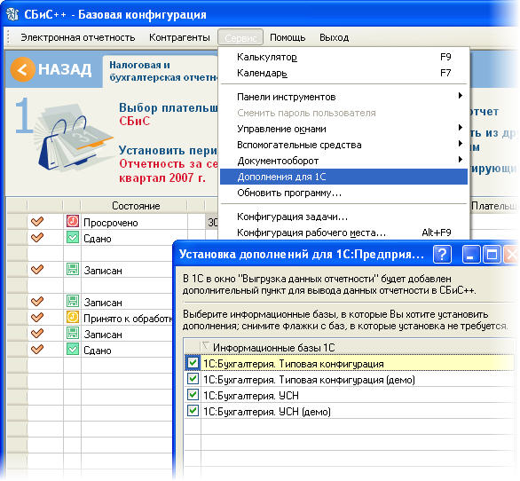Click the Плательщик column header
Screen dimensions: 520x481
[494, 206]
